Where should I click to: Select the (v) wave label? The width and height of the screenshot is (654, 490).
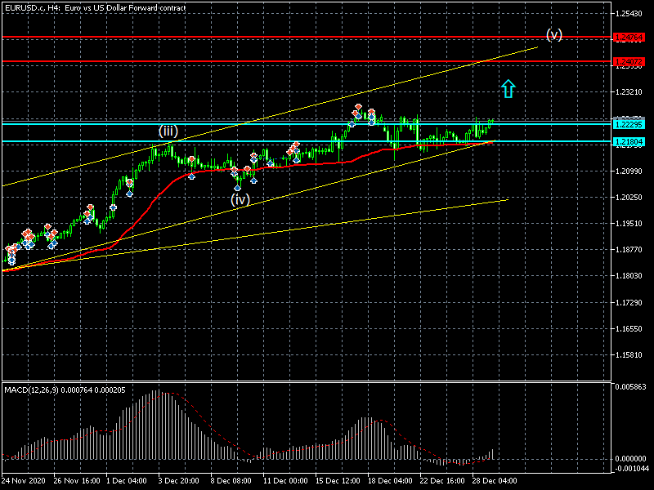[x=554, y=34]
